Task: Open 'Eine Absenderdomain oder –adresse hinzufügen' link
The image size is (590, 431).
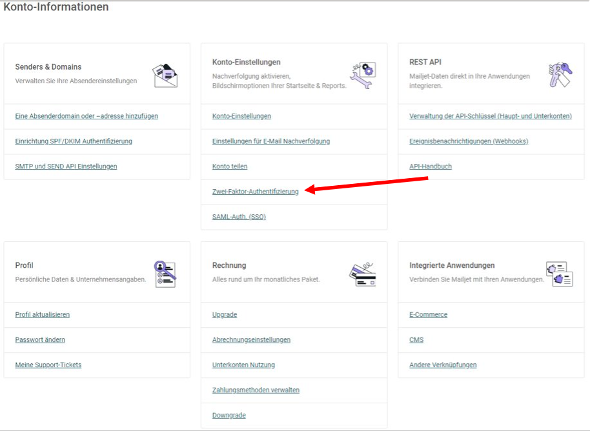Action: (x=86, y=116)
